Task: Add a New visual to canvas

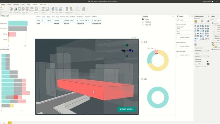Action: click(x=53, y=10)
